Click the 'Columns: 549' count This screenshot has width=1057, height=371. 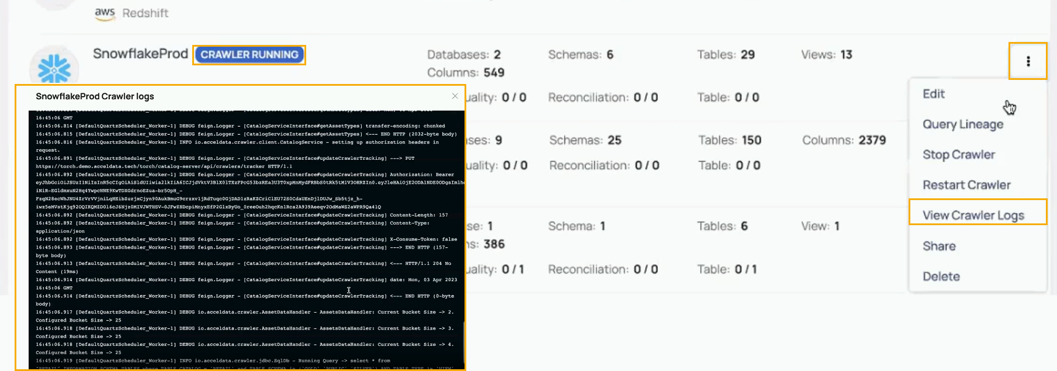(466, 73)
